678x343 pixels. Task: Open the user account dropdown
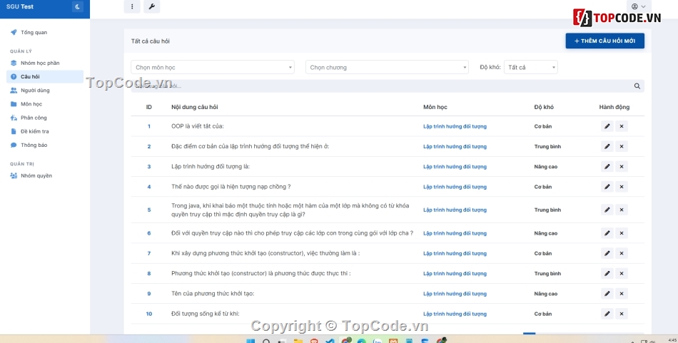(639, 6)
